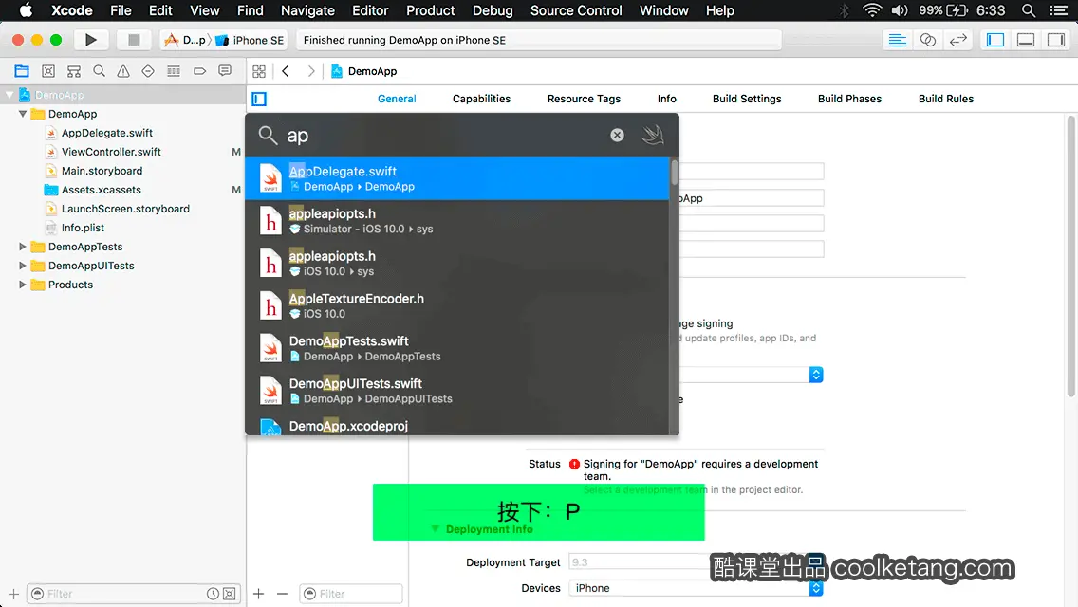Show the Assistant editor
Image resolution: width=1078 pixels, height=607 pixels.
click(927, 40)
